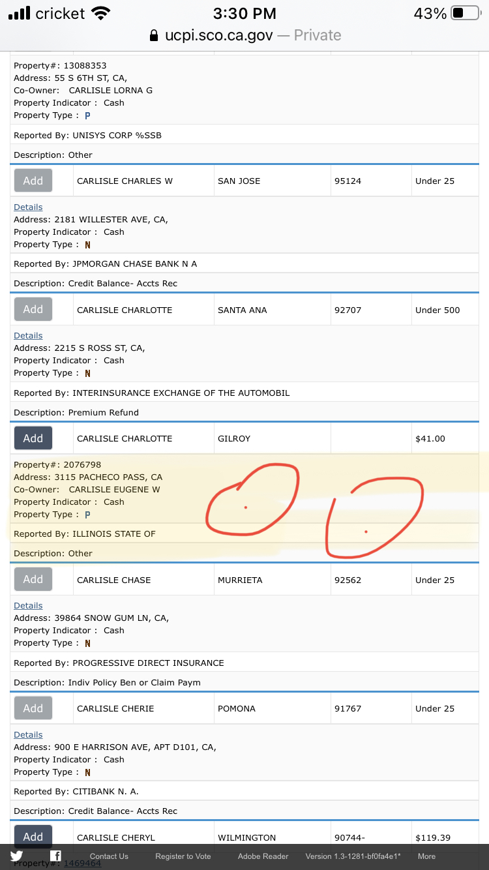The image size is (489, 870).
Task: Open Details link for 900 E HARRISON AVE
Action: tap(28, 734)
